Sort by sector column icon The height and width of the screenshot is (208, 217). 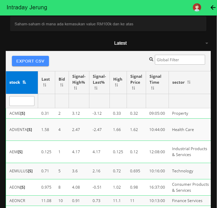pos(189,82)
